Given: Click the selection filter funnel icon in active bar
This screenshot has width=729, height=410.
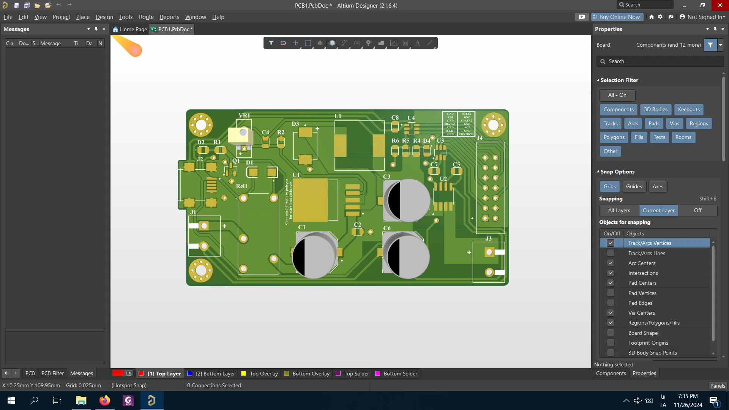Looking at the screenshot, I should pyautogui.click(x=271, y=43).
